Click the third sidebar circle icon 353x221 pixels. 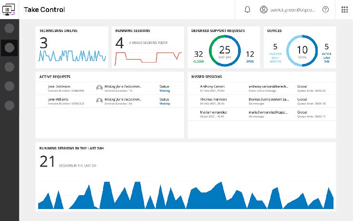[x=9, y=66]
